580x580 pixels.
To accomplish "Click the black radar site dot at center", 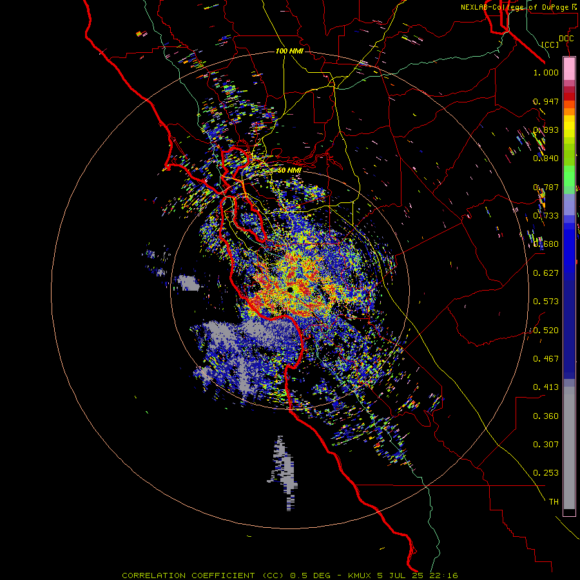I will tap(291, 289).
